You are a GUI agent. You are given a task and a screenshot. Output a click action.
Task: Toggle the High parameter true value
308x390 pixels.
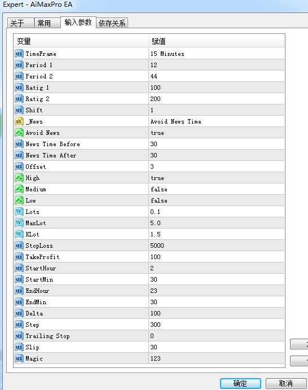pyautogui.click(x=216, y=178)
